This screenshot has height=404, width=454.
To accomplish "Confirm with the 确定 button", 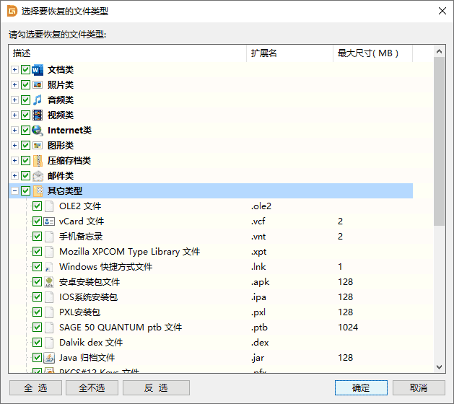I will 361,388.
